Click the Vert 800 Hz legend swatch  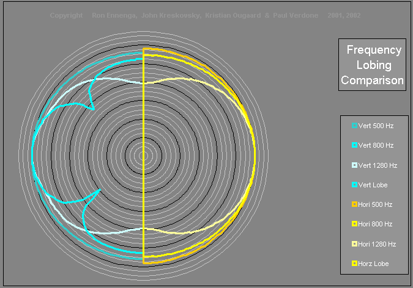[354, 145]
